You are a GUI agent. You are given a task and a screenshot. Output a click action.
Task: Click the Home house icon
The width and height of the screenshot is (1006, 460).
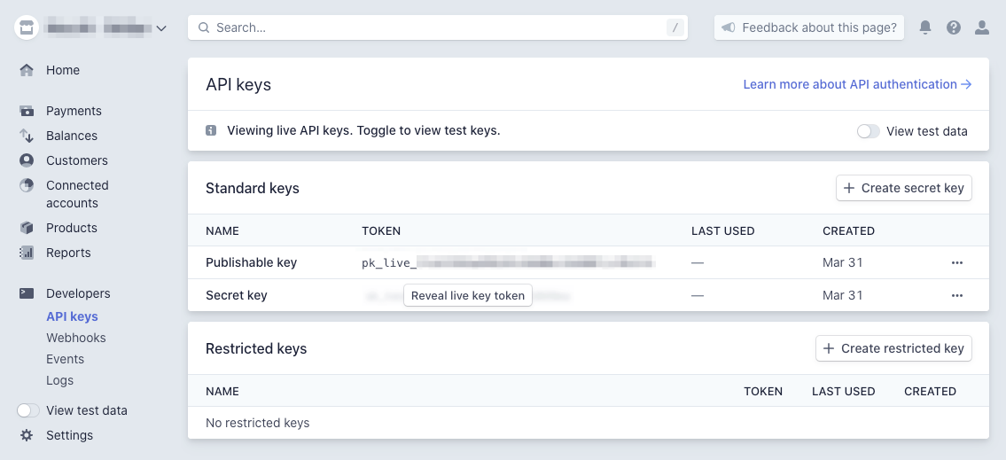(27, 70)
